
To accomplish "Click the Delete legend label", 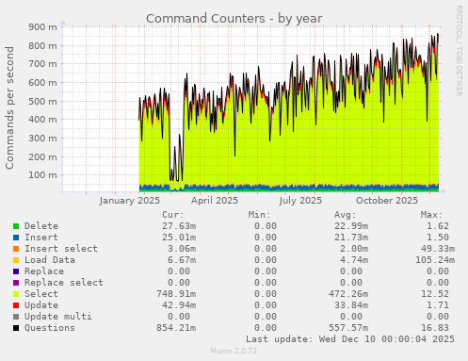I will pos(41,226).
